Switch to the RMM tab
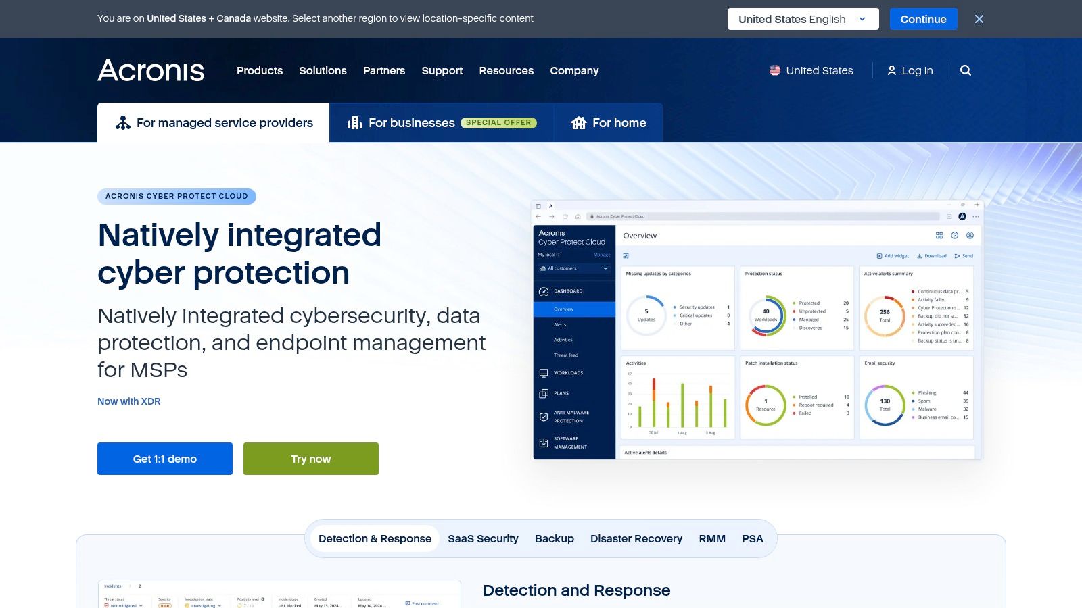The height and width of the screenshot is (608, 1082). (x=712, y=538)
